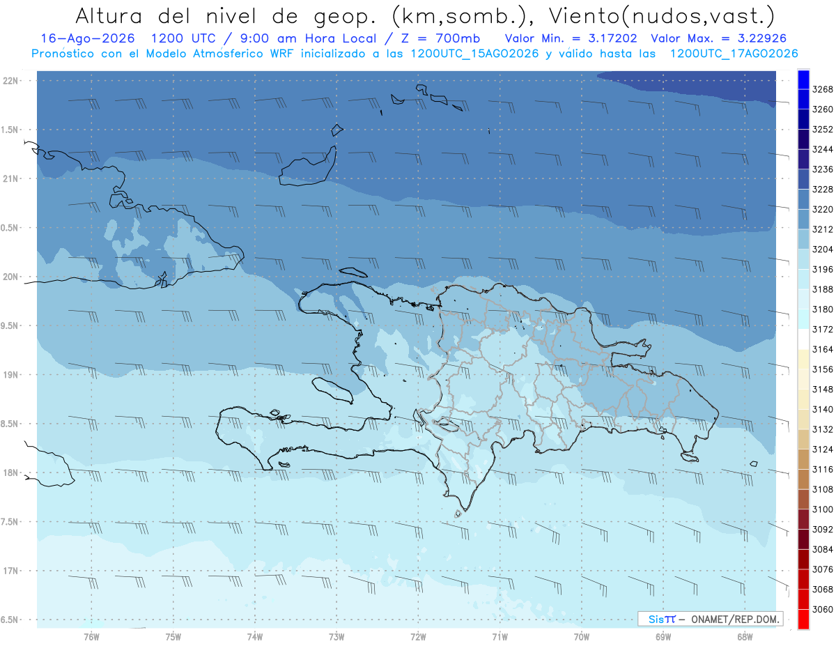The image size is (836, 646).
Task: Click the '9.5N' latitude label
Action: 10,326
